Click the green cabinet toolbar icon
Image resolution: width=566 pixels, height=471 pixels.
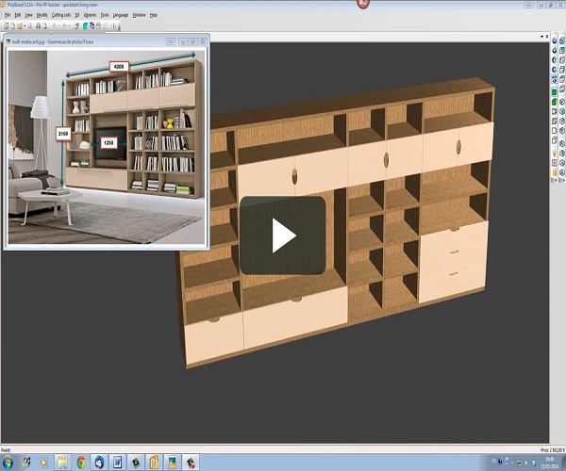pyautogui.click(x=85, y=26)
